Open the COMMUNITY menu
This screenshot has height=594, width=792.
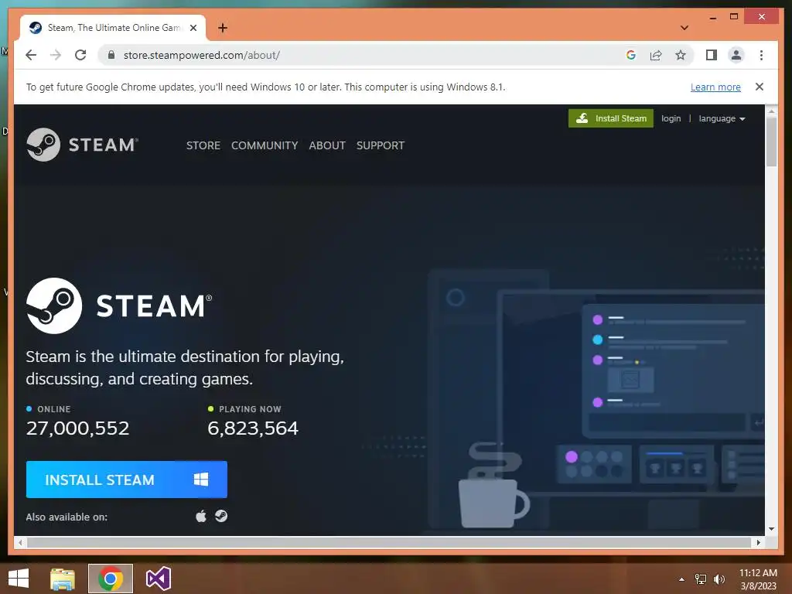[x=265, y=145]
